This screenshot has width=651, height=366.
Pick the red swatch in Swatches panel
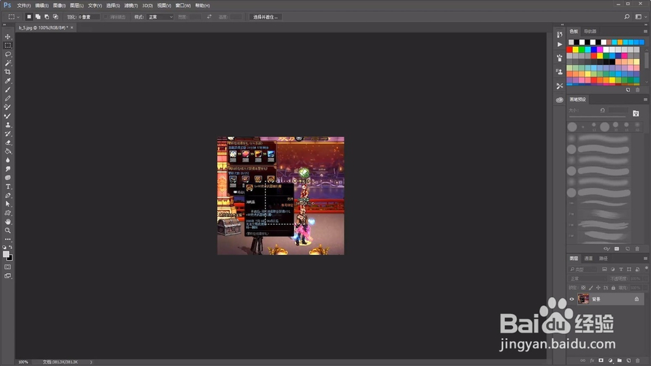click(x=570, y=50)
